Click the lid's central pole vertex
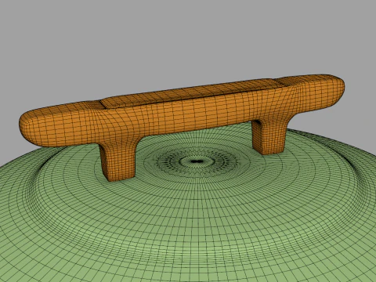 pos(197,161)
